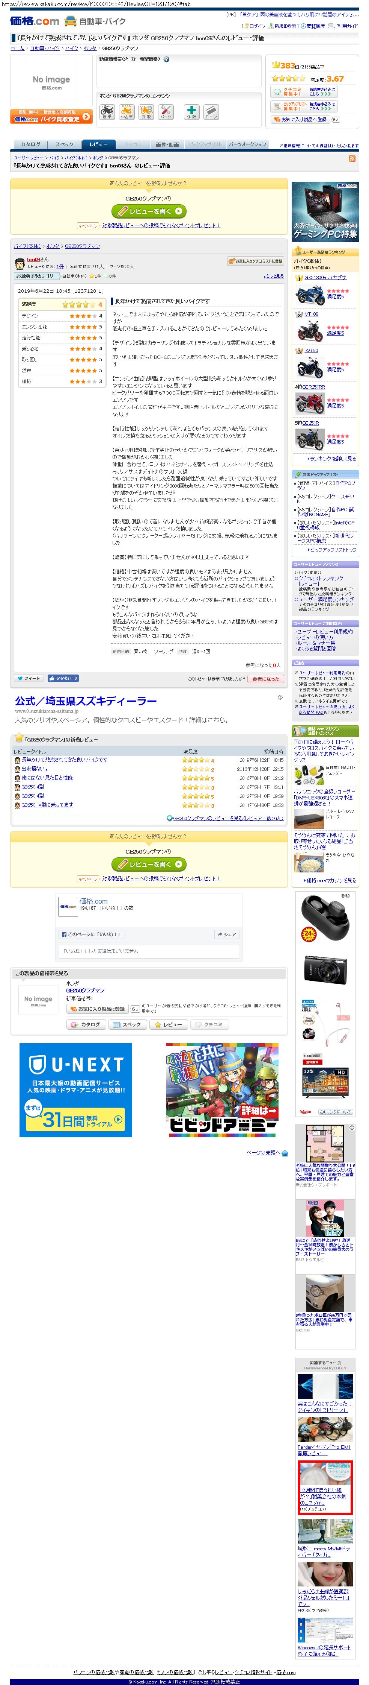The image size is (369, 1685).
Task: Go to the 価格.com logo home
Action: tap(35, 21)
